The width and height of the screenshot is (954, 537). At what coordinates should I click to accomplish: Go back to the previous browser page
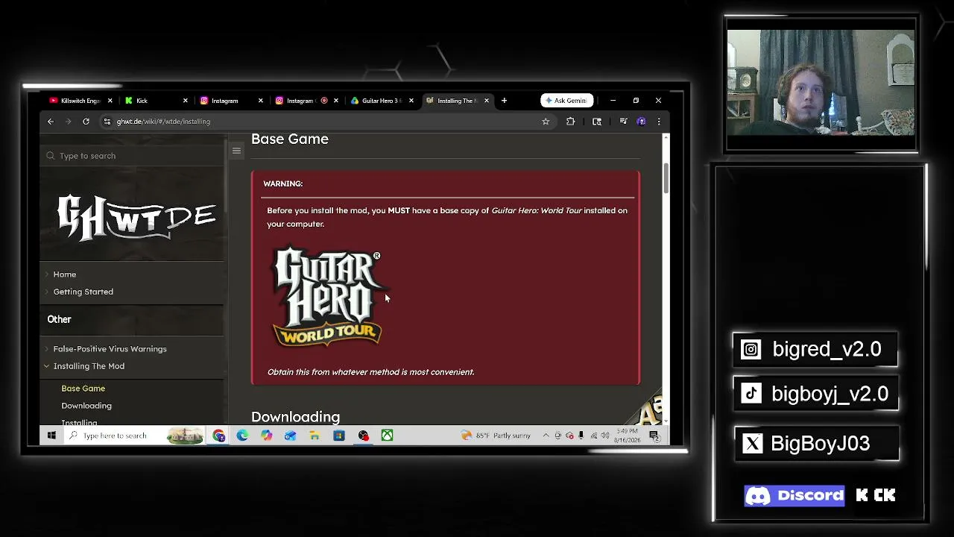[51, 122]
